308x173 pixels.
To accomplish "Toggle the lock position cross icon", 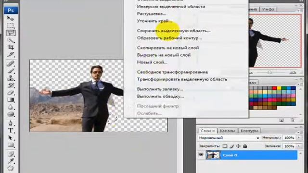I will click(x=238, y=146).
